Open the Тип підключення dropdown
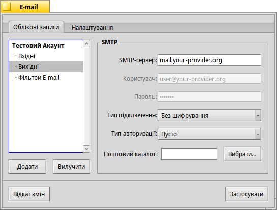This screenshot has width=277, height=210. 209,115
